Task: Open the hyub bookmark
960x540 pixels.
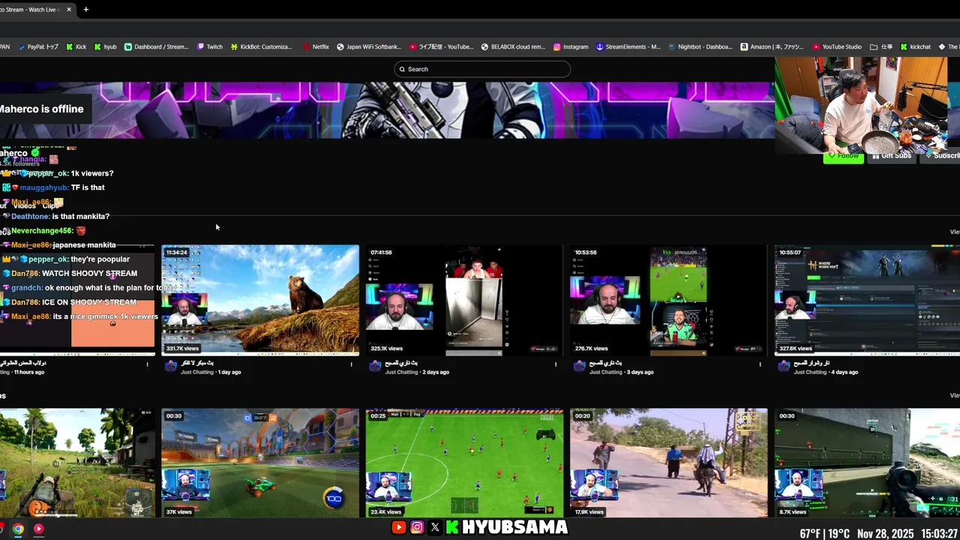Action: (x=105, y=46)
